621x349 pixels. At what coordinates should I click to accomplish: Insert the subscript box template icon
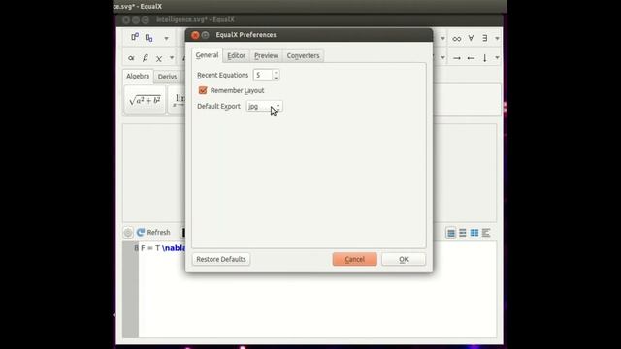click(x=148, y=38)
